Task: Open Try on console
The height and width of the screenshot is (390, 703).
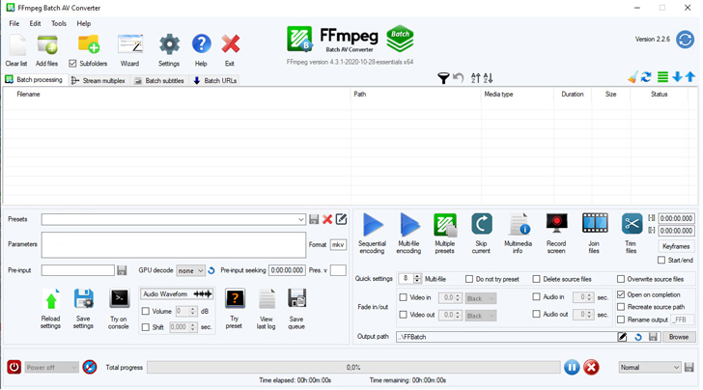Action: [120, 298]
